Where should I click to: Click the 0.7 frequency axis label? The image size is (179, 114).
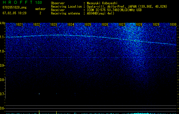pyautogui.click(x=2, y=94)
